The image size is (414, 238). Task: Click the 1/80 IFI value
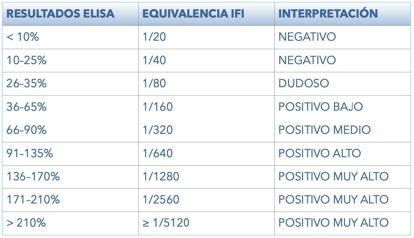[x=154, y=84]
